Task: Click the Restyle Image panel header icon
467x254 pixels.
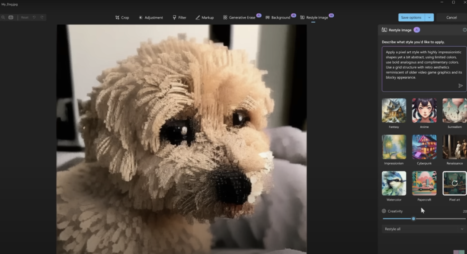Action: [x=384, y=30]
